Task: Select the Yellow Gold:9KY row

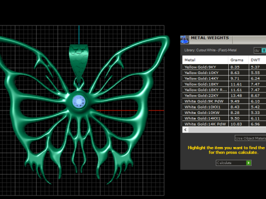Action: pyautogui.click(x=224, y=67)
